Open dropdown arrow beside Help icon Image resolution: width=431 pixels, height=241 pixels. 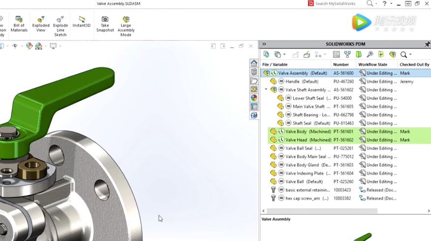pyautogui.click(x=391, y=3)
